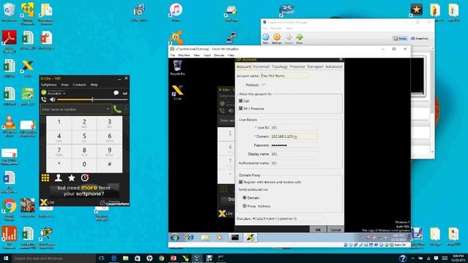The image size is (468, 263).
Task: Toggle the IM / Presence checkbox
Action: point(241,109)
